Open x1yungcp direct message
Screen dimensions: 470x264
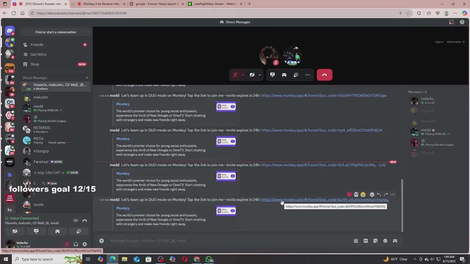[x=55, y=151]
